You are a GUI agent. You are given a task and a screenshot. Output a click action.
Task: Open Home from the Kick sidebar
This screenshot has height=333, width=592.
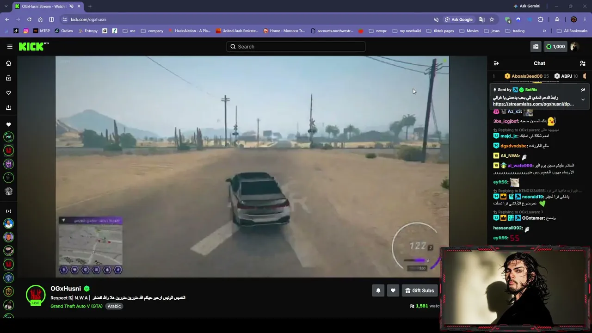[x=8, y=63]
